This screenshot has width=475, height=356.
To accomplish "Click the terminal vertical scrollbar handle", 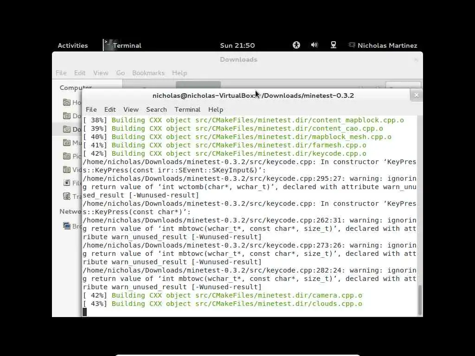I will pyautogui.click(x=419, y=300).
